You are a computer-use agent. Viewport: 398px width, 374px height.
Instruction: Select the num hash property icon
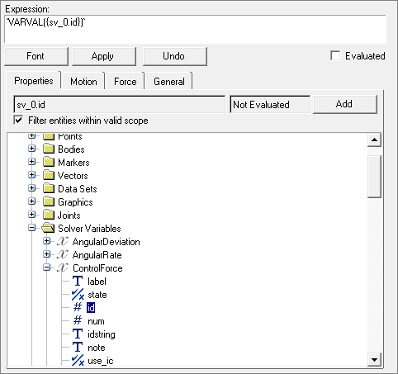pyautogui.click(x=78, y=320)
